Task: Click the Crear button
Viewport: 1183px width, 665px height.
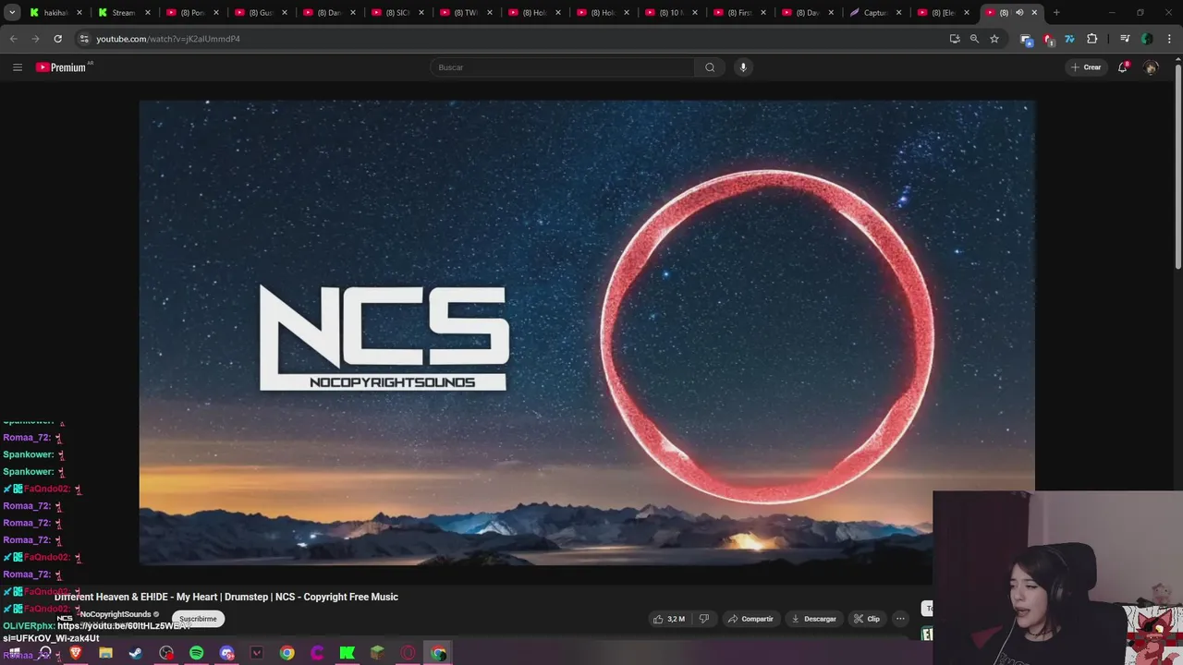Action: 1086,67
